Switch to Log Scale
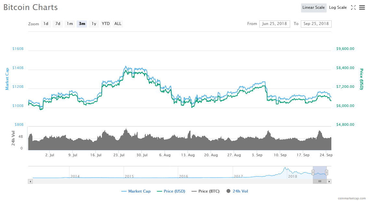 [x=338, y=7]
